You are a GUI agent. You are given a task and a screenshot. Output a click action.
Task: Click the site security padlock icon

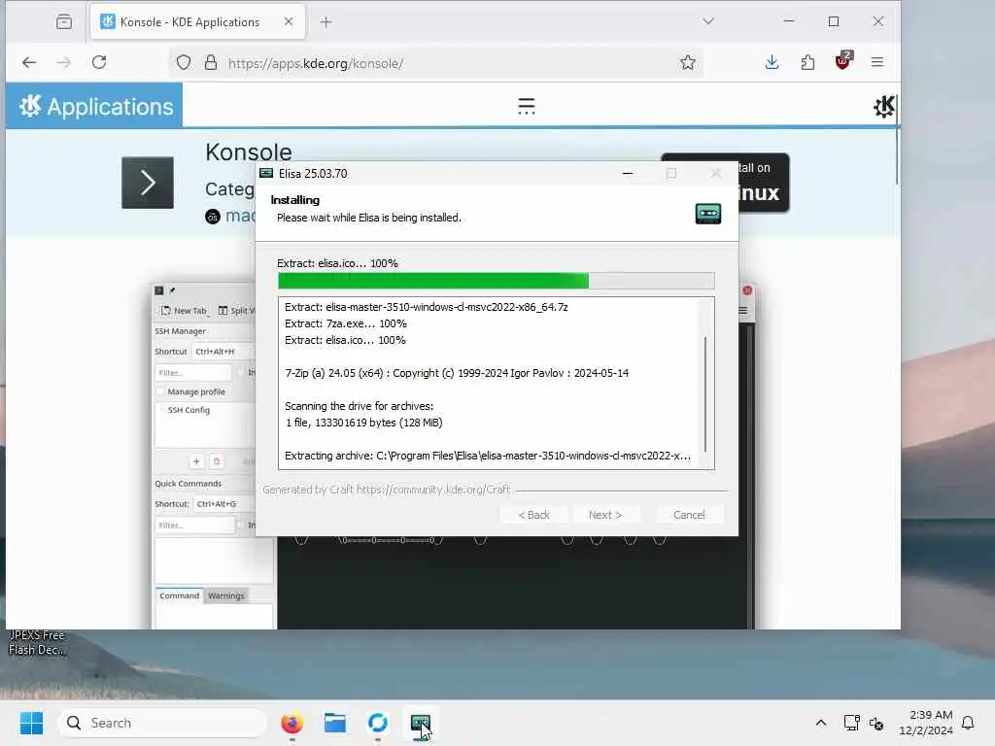(211, 63)
